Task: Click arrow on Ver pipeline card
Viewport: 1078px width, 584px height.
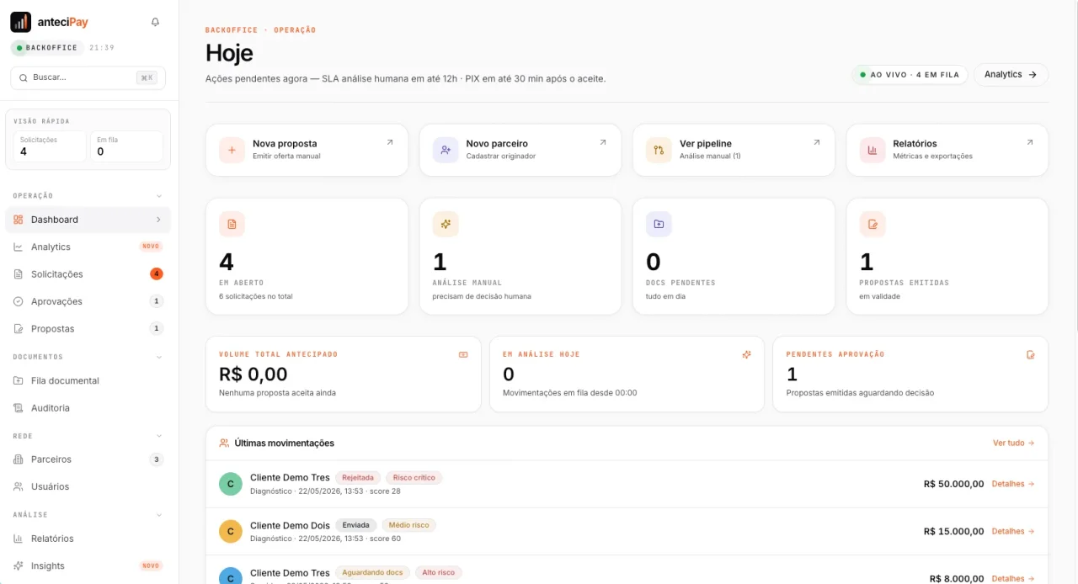Action: coord(816,143)
